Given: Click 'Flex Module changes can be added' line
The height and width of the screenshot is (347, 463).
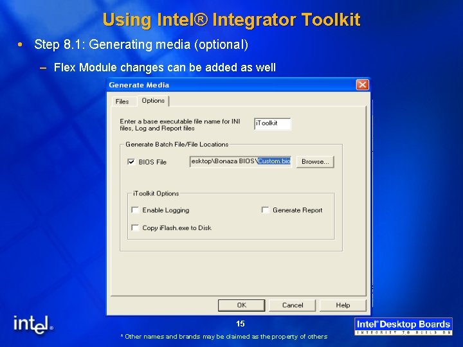Looking at the screenshot, I should point(165,67).
